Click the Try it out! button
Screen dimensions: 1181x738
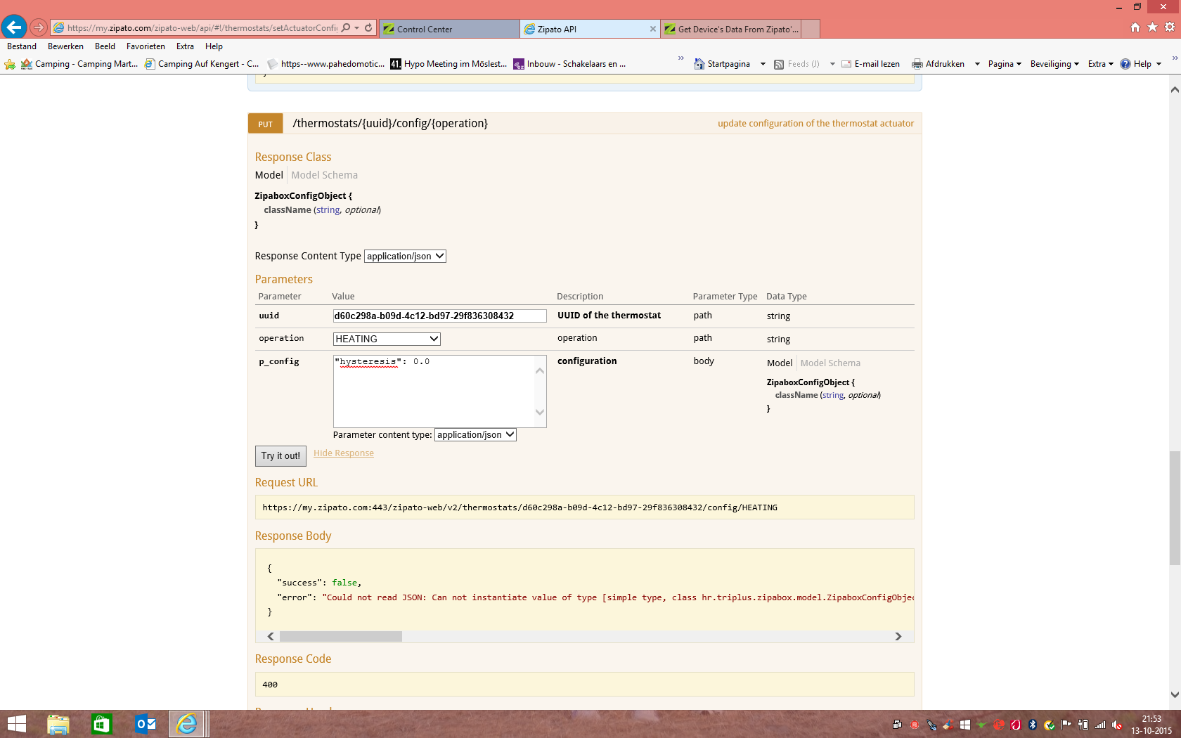tap(280, 456)
